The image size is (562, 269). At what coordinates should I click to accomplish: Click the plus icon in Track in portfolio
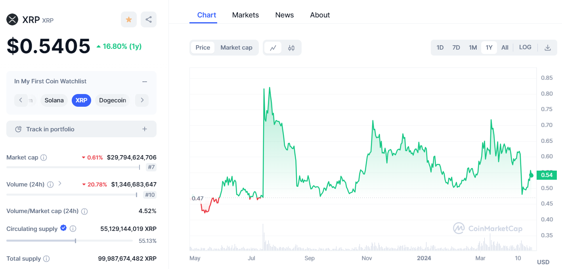pyautogui.click(x=145, y=129)
